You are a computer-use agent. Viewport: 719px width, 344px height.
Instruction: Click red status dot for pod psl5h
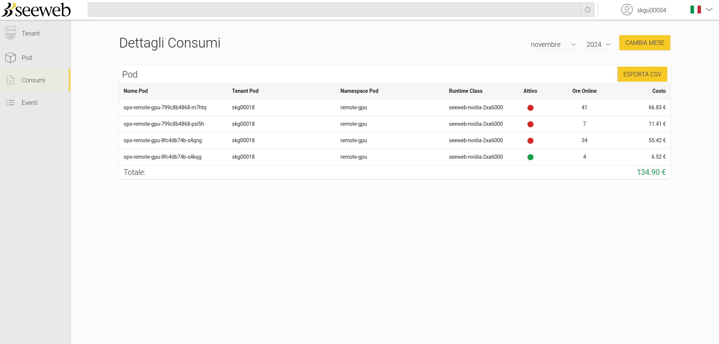point(530,124)
